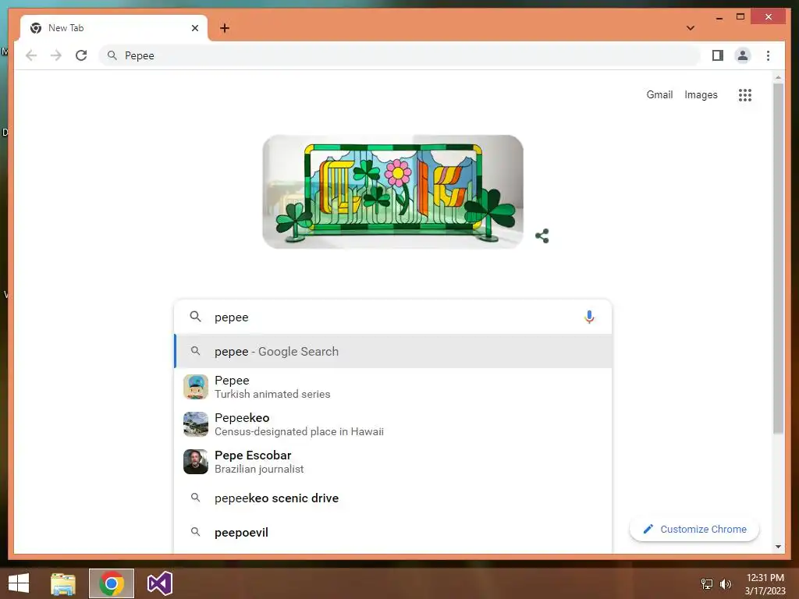Maximize the Chrome window
799x599 pixels.
pyautogui.click(x=740, y=17)
